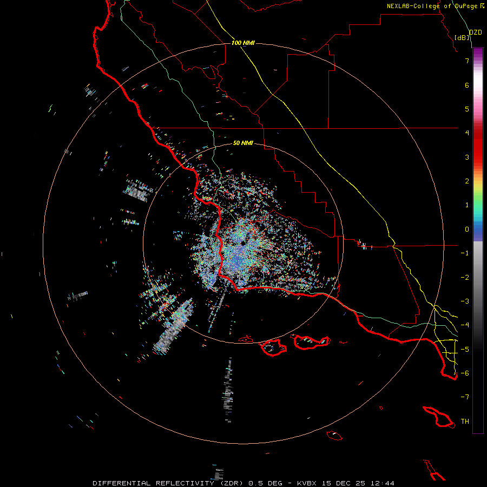Click the 0 value on the color scale

click(x=467, y=229)
